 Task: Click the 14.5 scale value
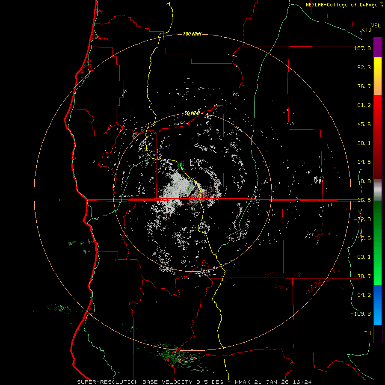pyautogui.click(x=364, y=162)
